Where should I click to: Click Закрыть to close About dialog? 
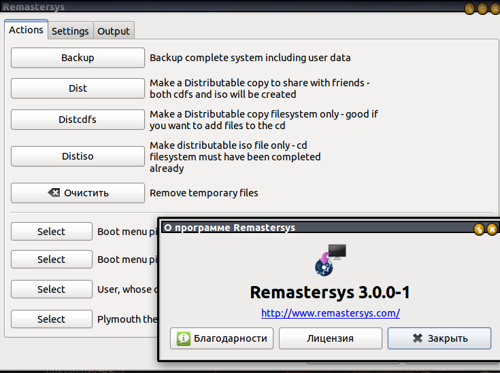click(x=439, y=338)
